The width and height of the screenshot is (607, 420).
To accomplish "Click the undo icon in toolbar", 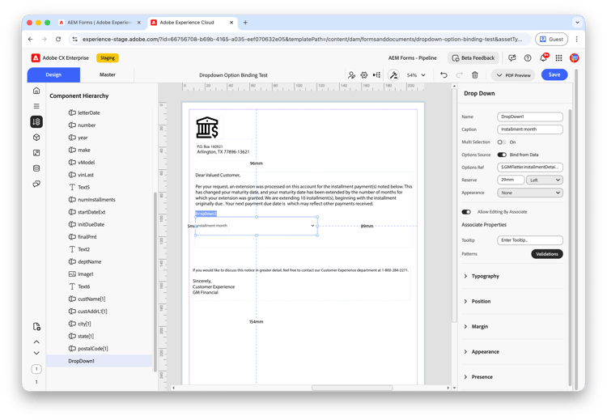I will pyautogui.click(x=444, y=75).
